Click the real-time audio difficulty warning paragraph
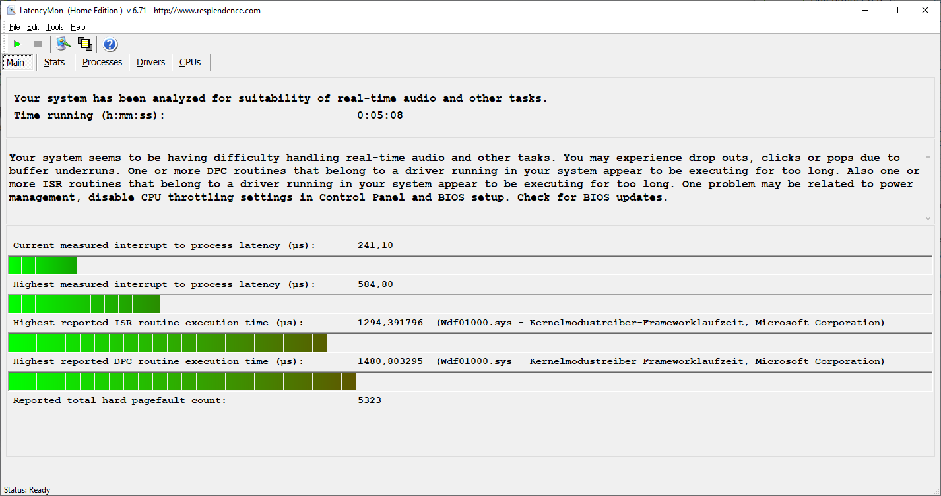This screenshot has height=496, width=941. coord(464,177)
